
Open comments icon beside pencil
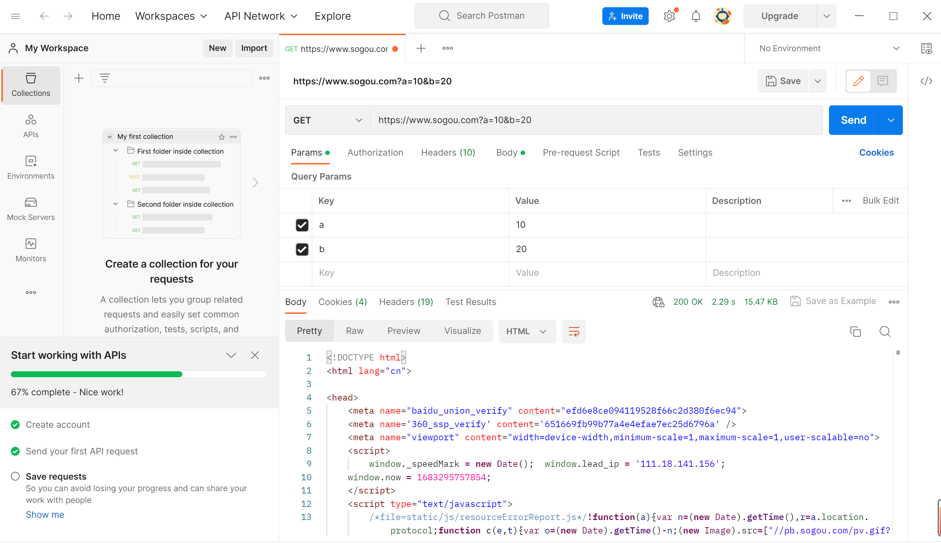(883, 81)
